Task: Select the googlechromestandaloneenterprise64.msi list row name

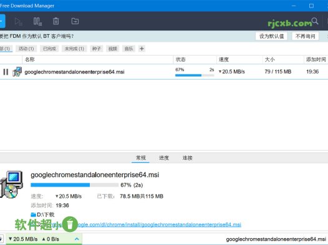Action: 74,72
